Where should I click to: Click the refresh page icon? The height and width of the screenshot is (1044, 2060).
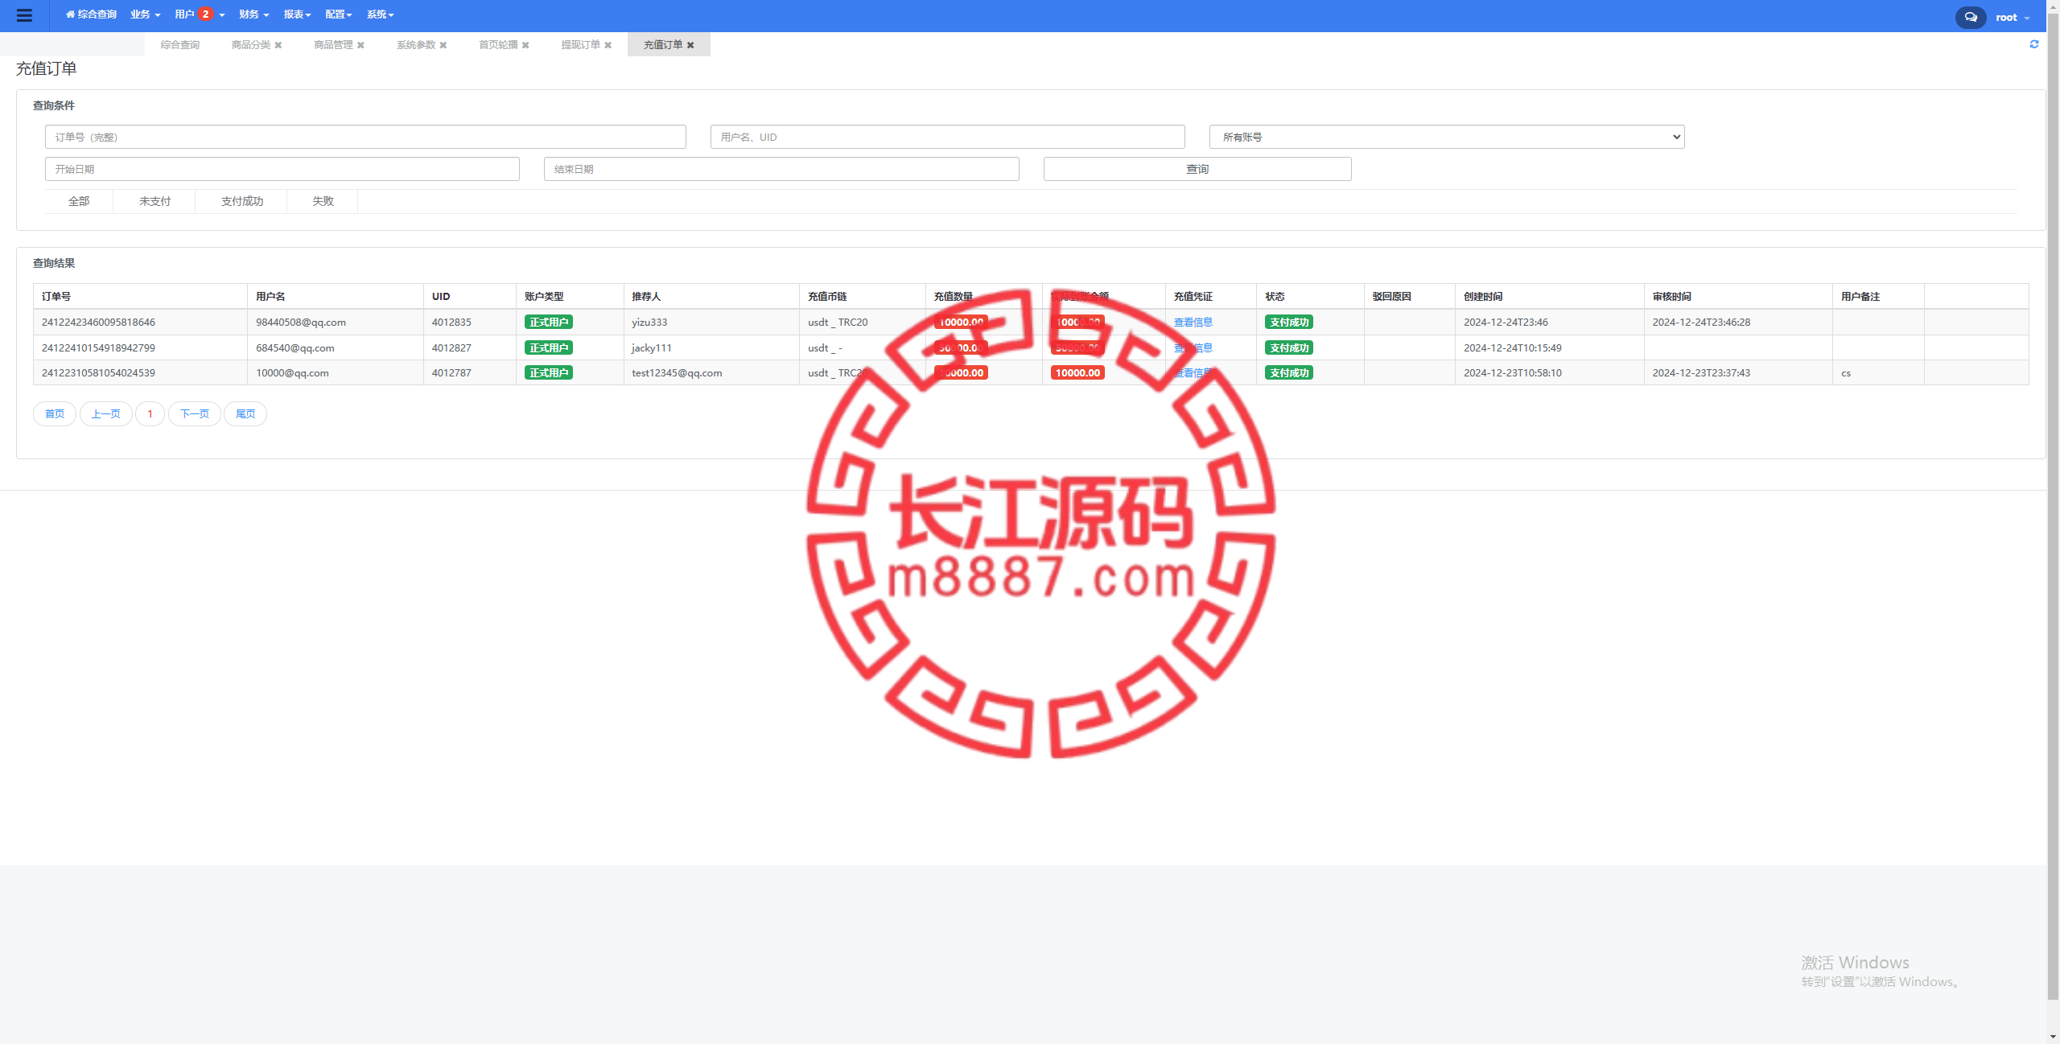2034,44
